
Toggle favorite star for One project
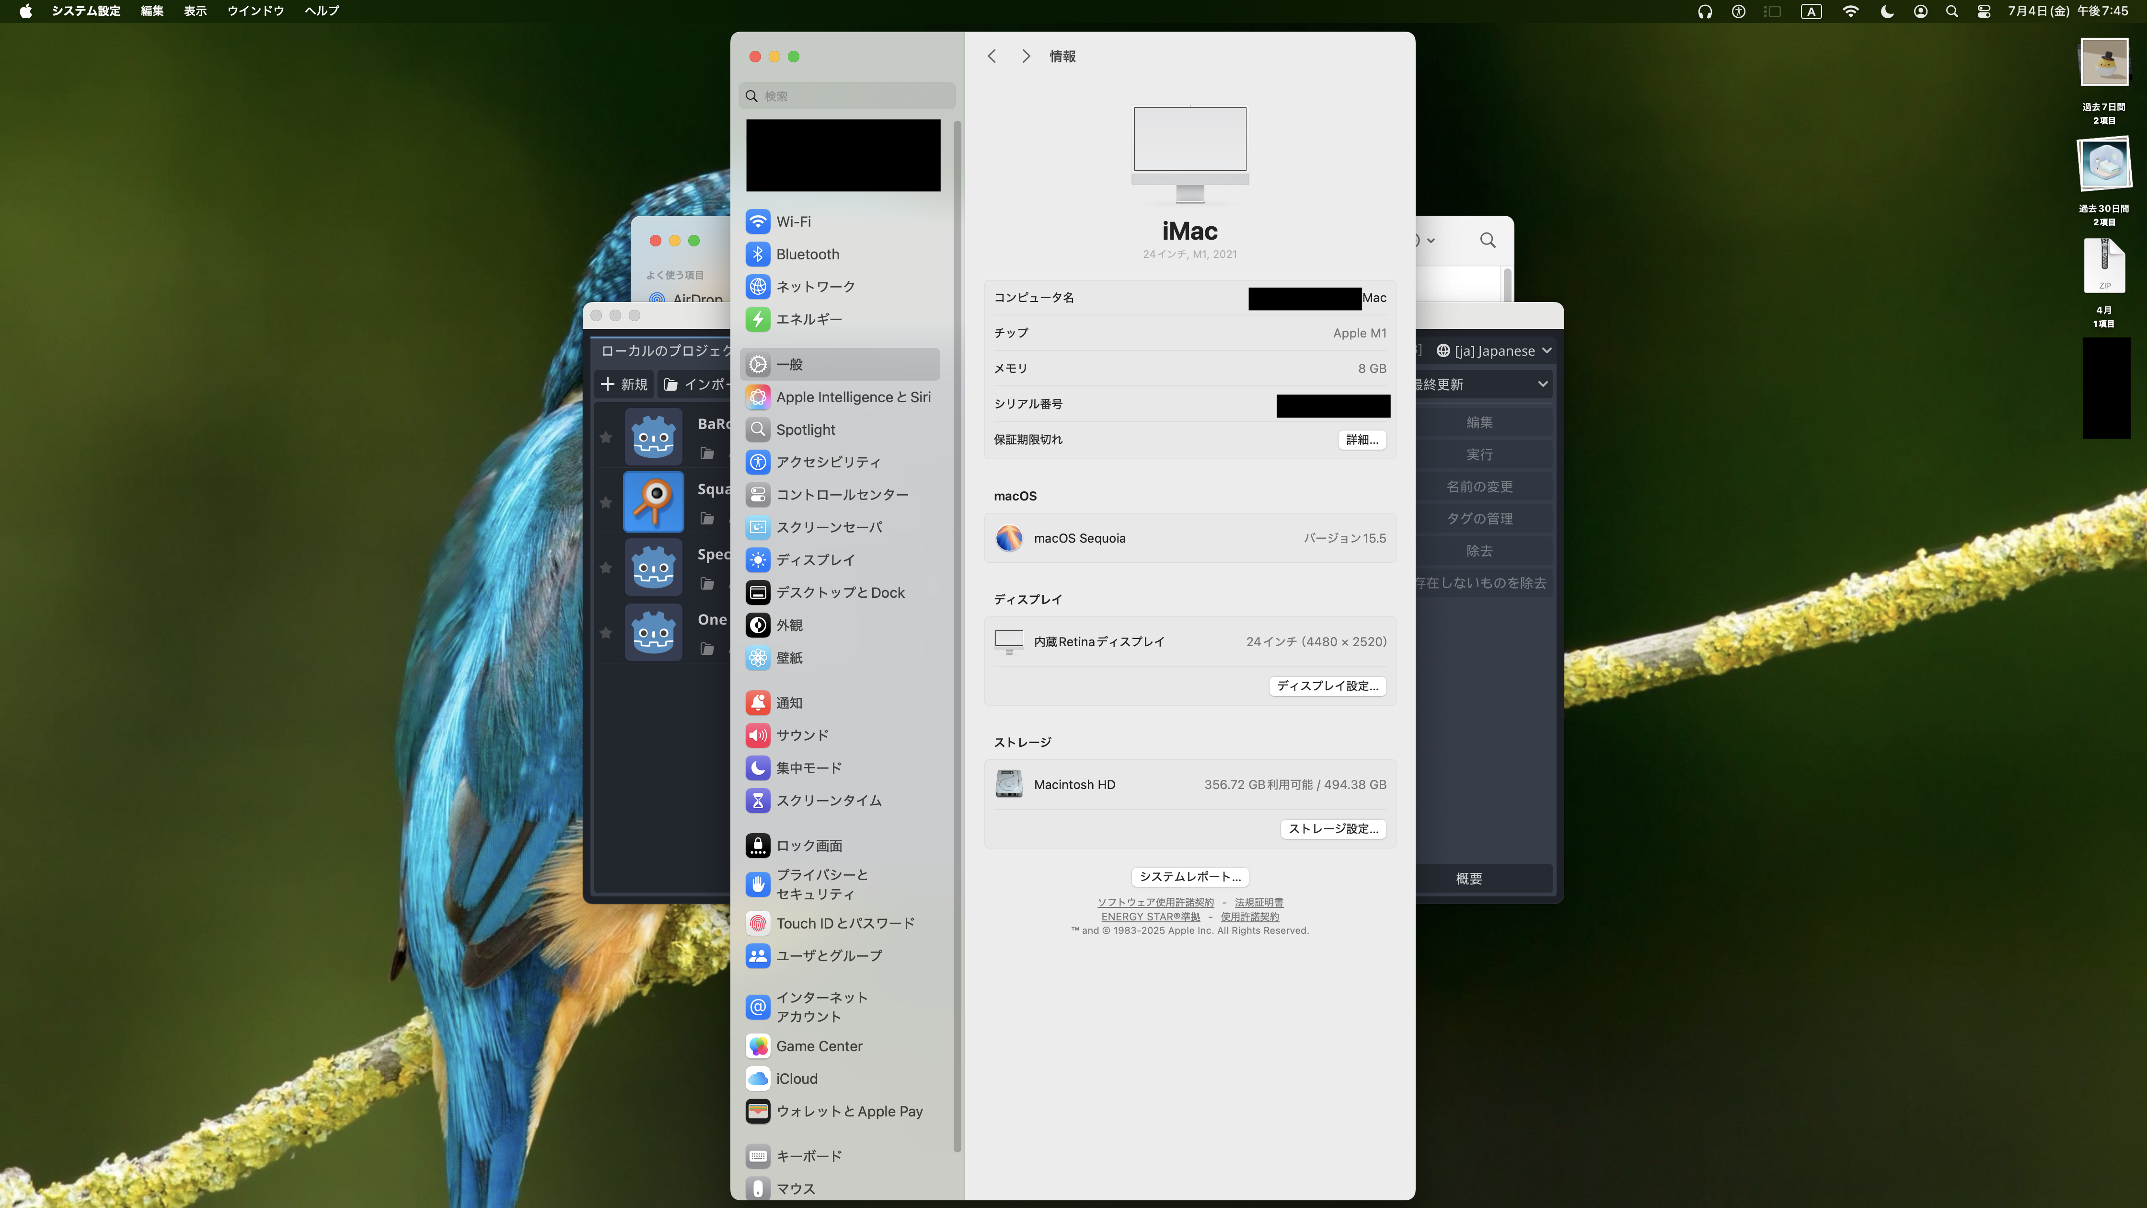point(606,633)
